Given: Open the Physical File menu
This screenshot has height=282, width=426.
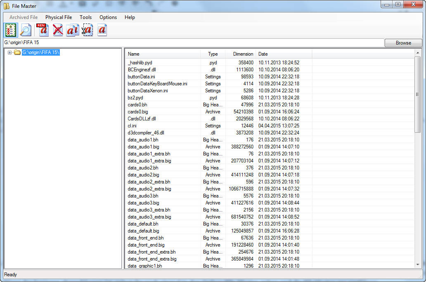Looking at the screenshot, I should pos(59,17).
